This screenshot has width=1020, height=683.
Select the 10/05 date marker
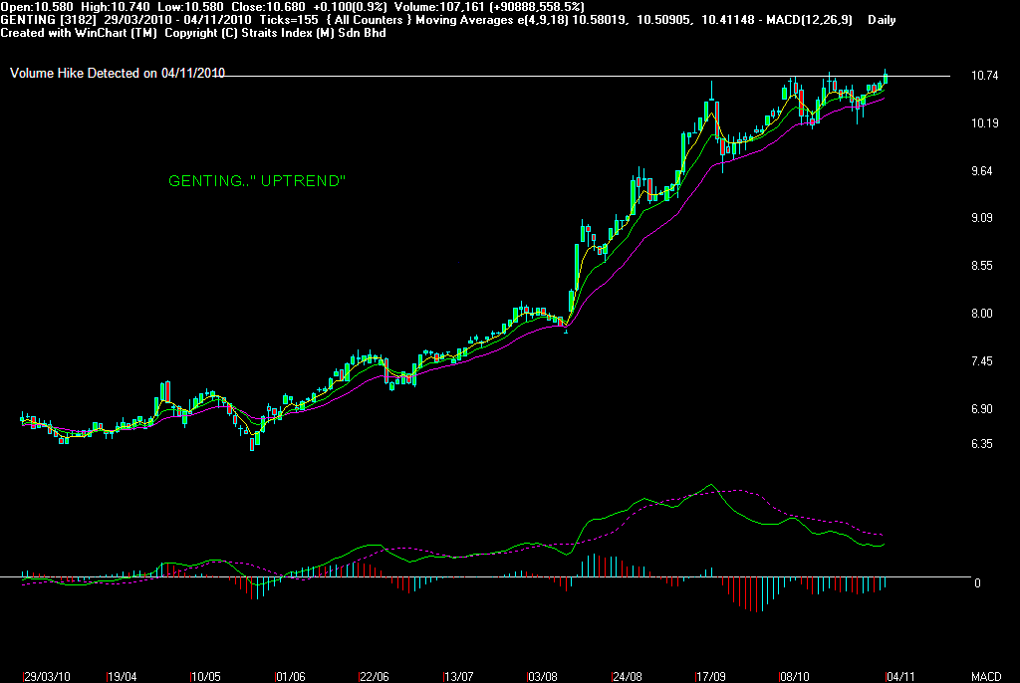206,676
